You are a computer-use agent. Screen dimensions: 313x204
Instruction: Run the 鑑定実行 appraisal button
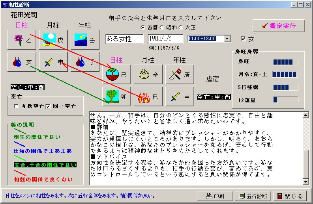click(279, 26)
